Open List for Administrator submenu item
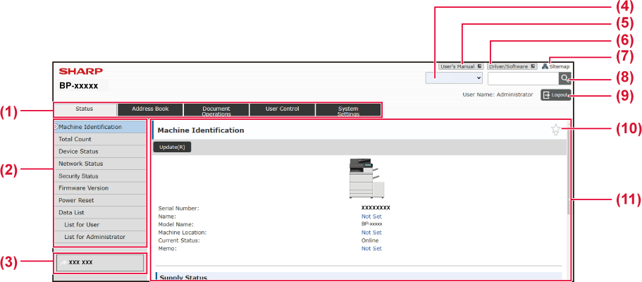 (x=100, y=237)
